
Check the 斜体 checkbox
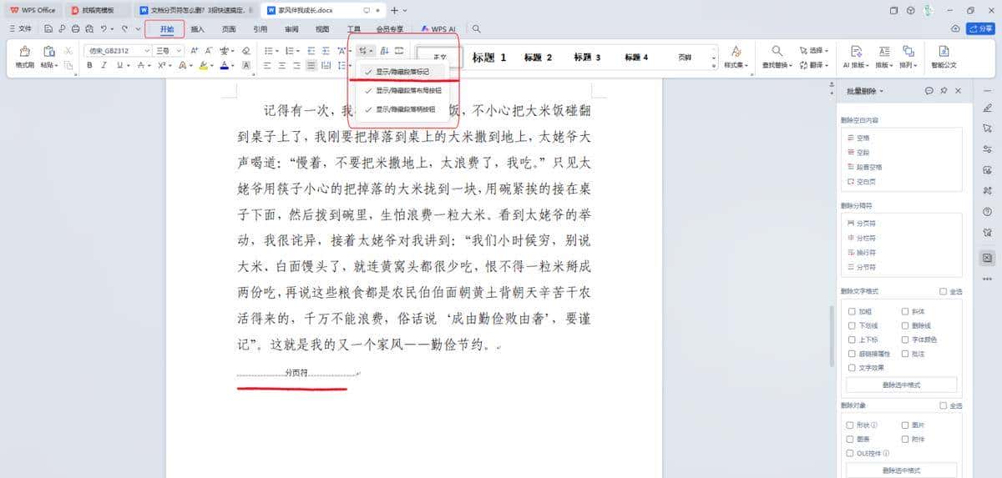[906, 311]
